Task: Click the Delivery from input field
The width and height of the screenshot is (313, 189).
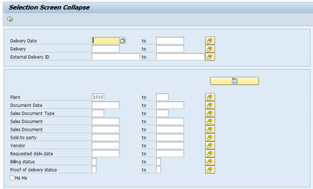Action: point(105,49)
